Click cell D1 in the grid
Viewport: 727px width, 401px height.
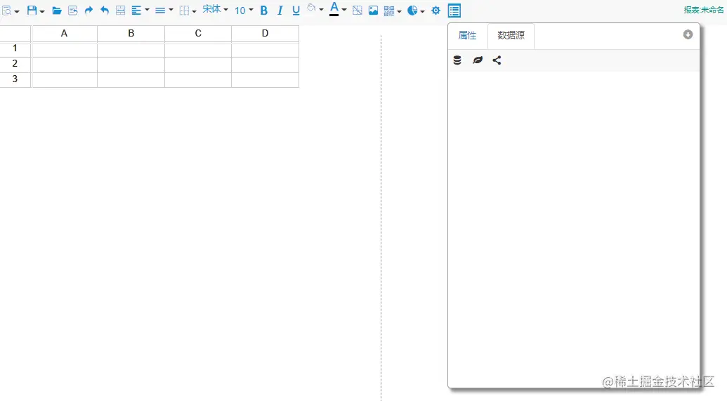point(266,50)
